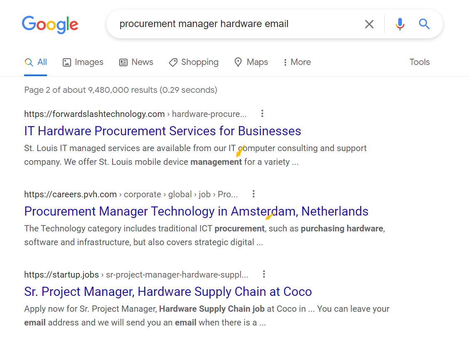Open IT Hardware Procurement Services for Businesses link

163,131
